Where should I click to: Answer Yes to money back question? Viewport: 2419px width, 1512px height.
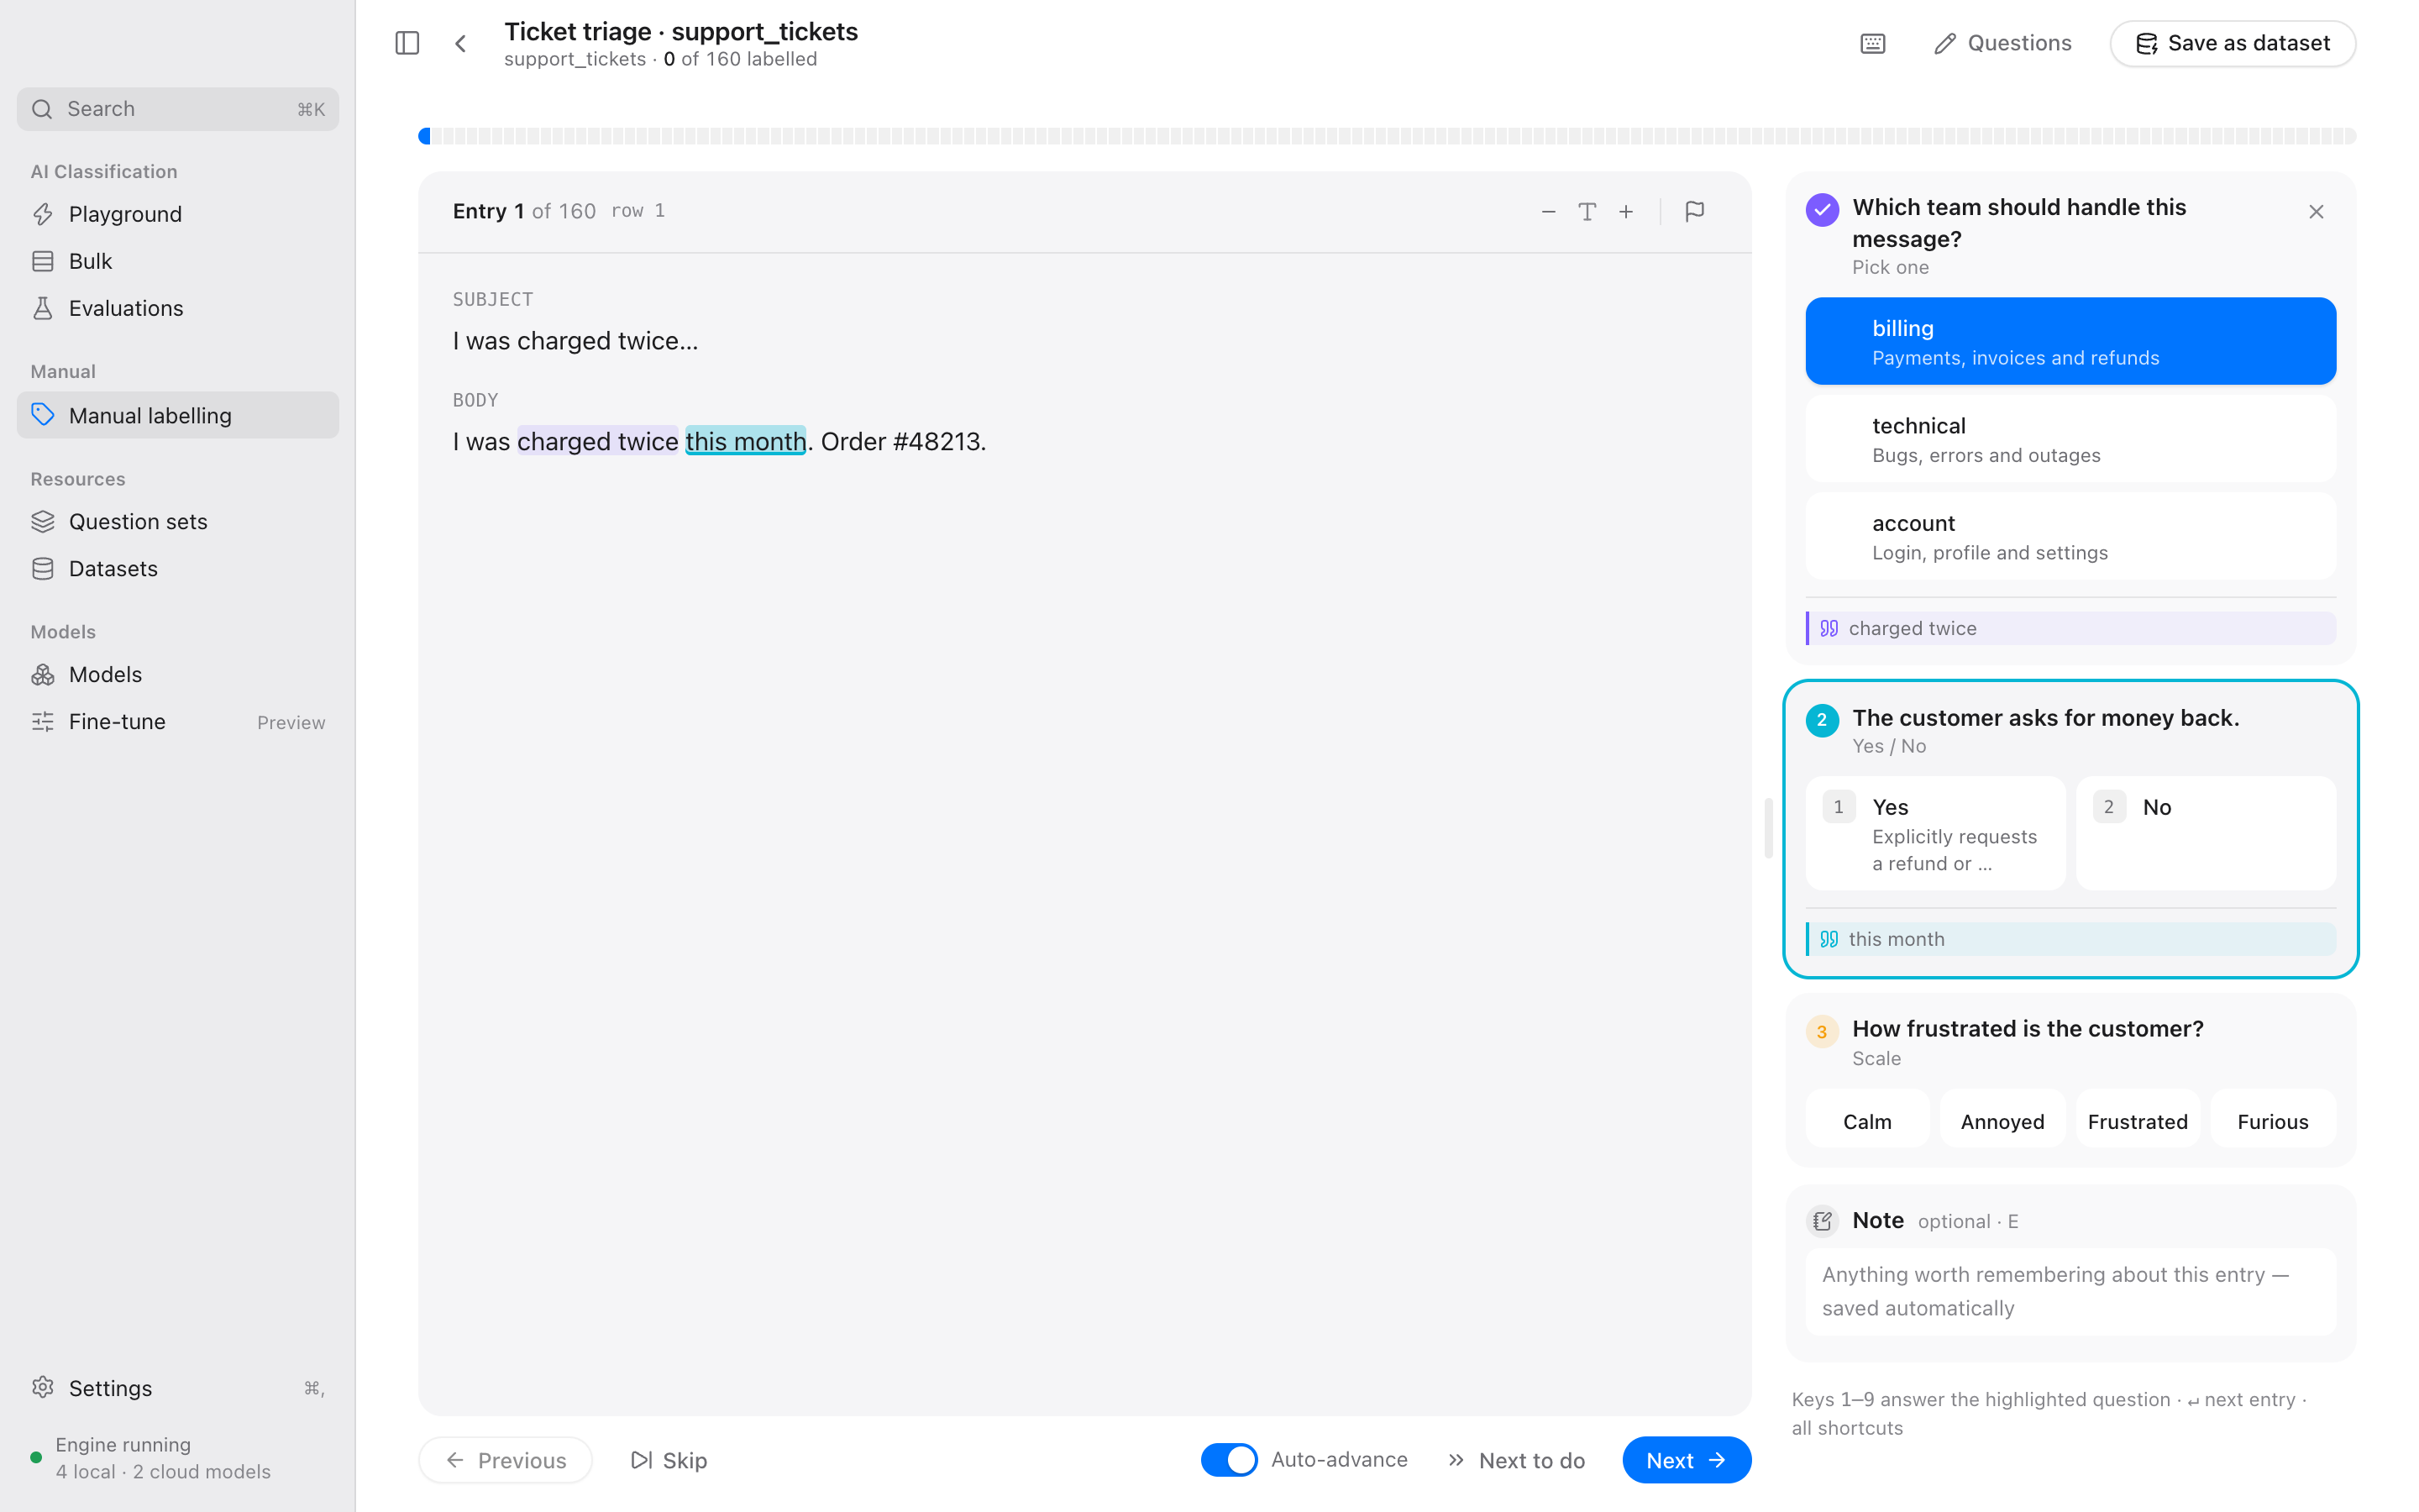pyautogui.click(x=1935, y=833)
